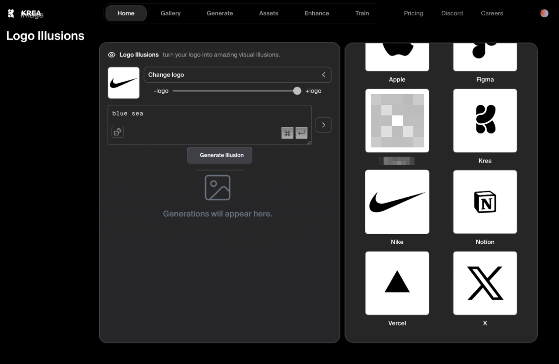Go to the Gallery tab

click(171, 13)
